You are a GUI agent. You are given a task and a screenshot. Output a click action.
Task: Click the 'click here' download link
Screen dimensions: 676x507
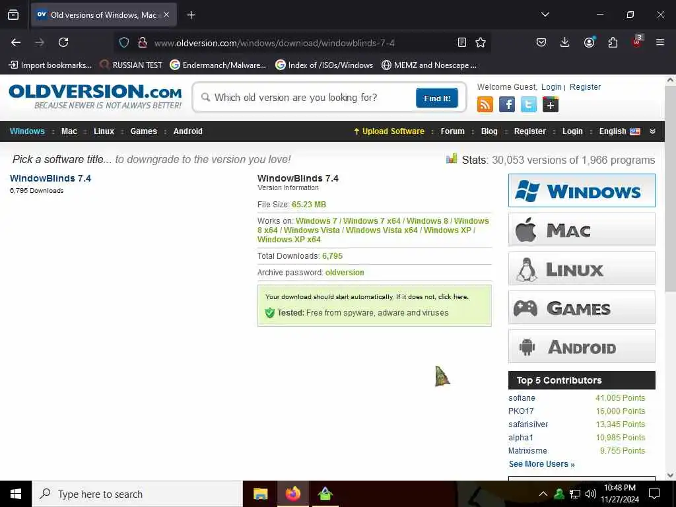tap(452, 296)
